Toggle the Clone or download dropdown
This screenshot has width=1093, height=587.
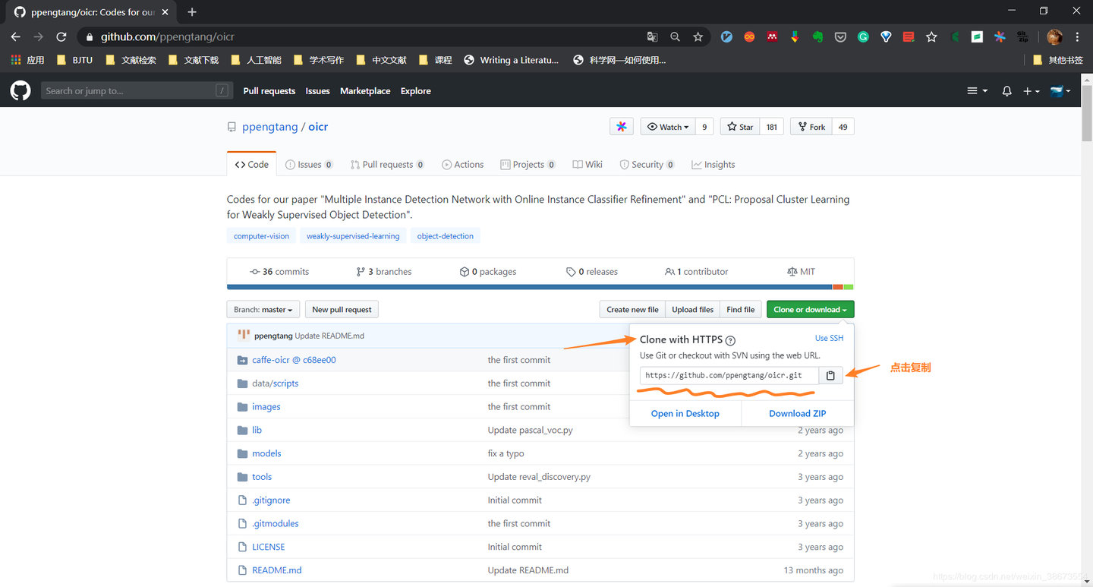810,310
